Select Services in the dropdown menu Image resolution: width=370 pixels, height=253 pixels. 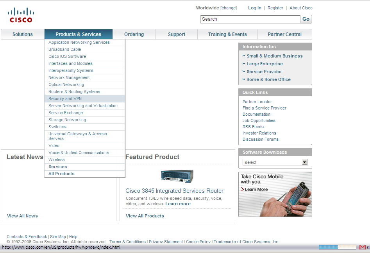click(x=85, y=167)
